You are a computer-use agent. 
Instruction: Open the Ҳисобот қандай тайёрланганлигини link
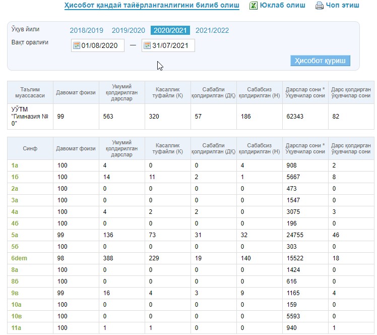[x=151, y=6]
